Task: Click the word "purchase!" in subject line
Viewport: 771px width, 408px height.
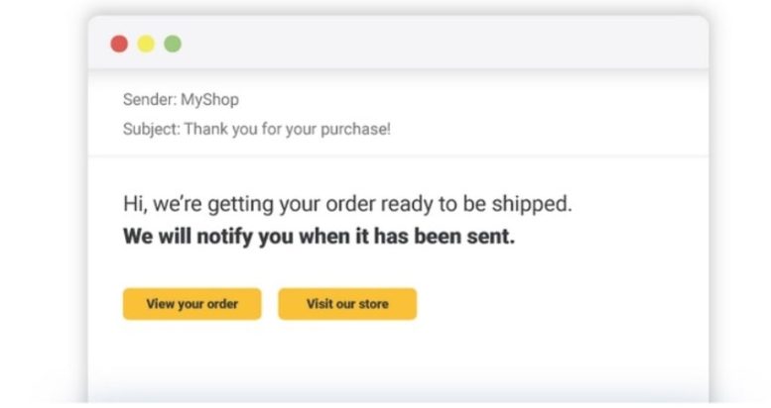Action: [x=355, y=130]
